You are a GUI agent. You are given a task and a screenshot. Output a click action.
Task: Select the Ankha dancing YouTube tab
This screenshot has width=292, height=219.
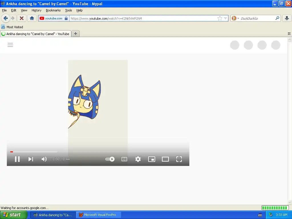(x=36, y=34)
